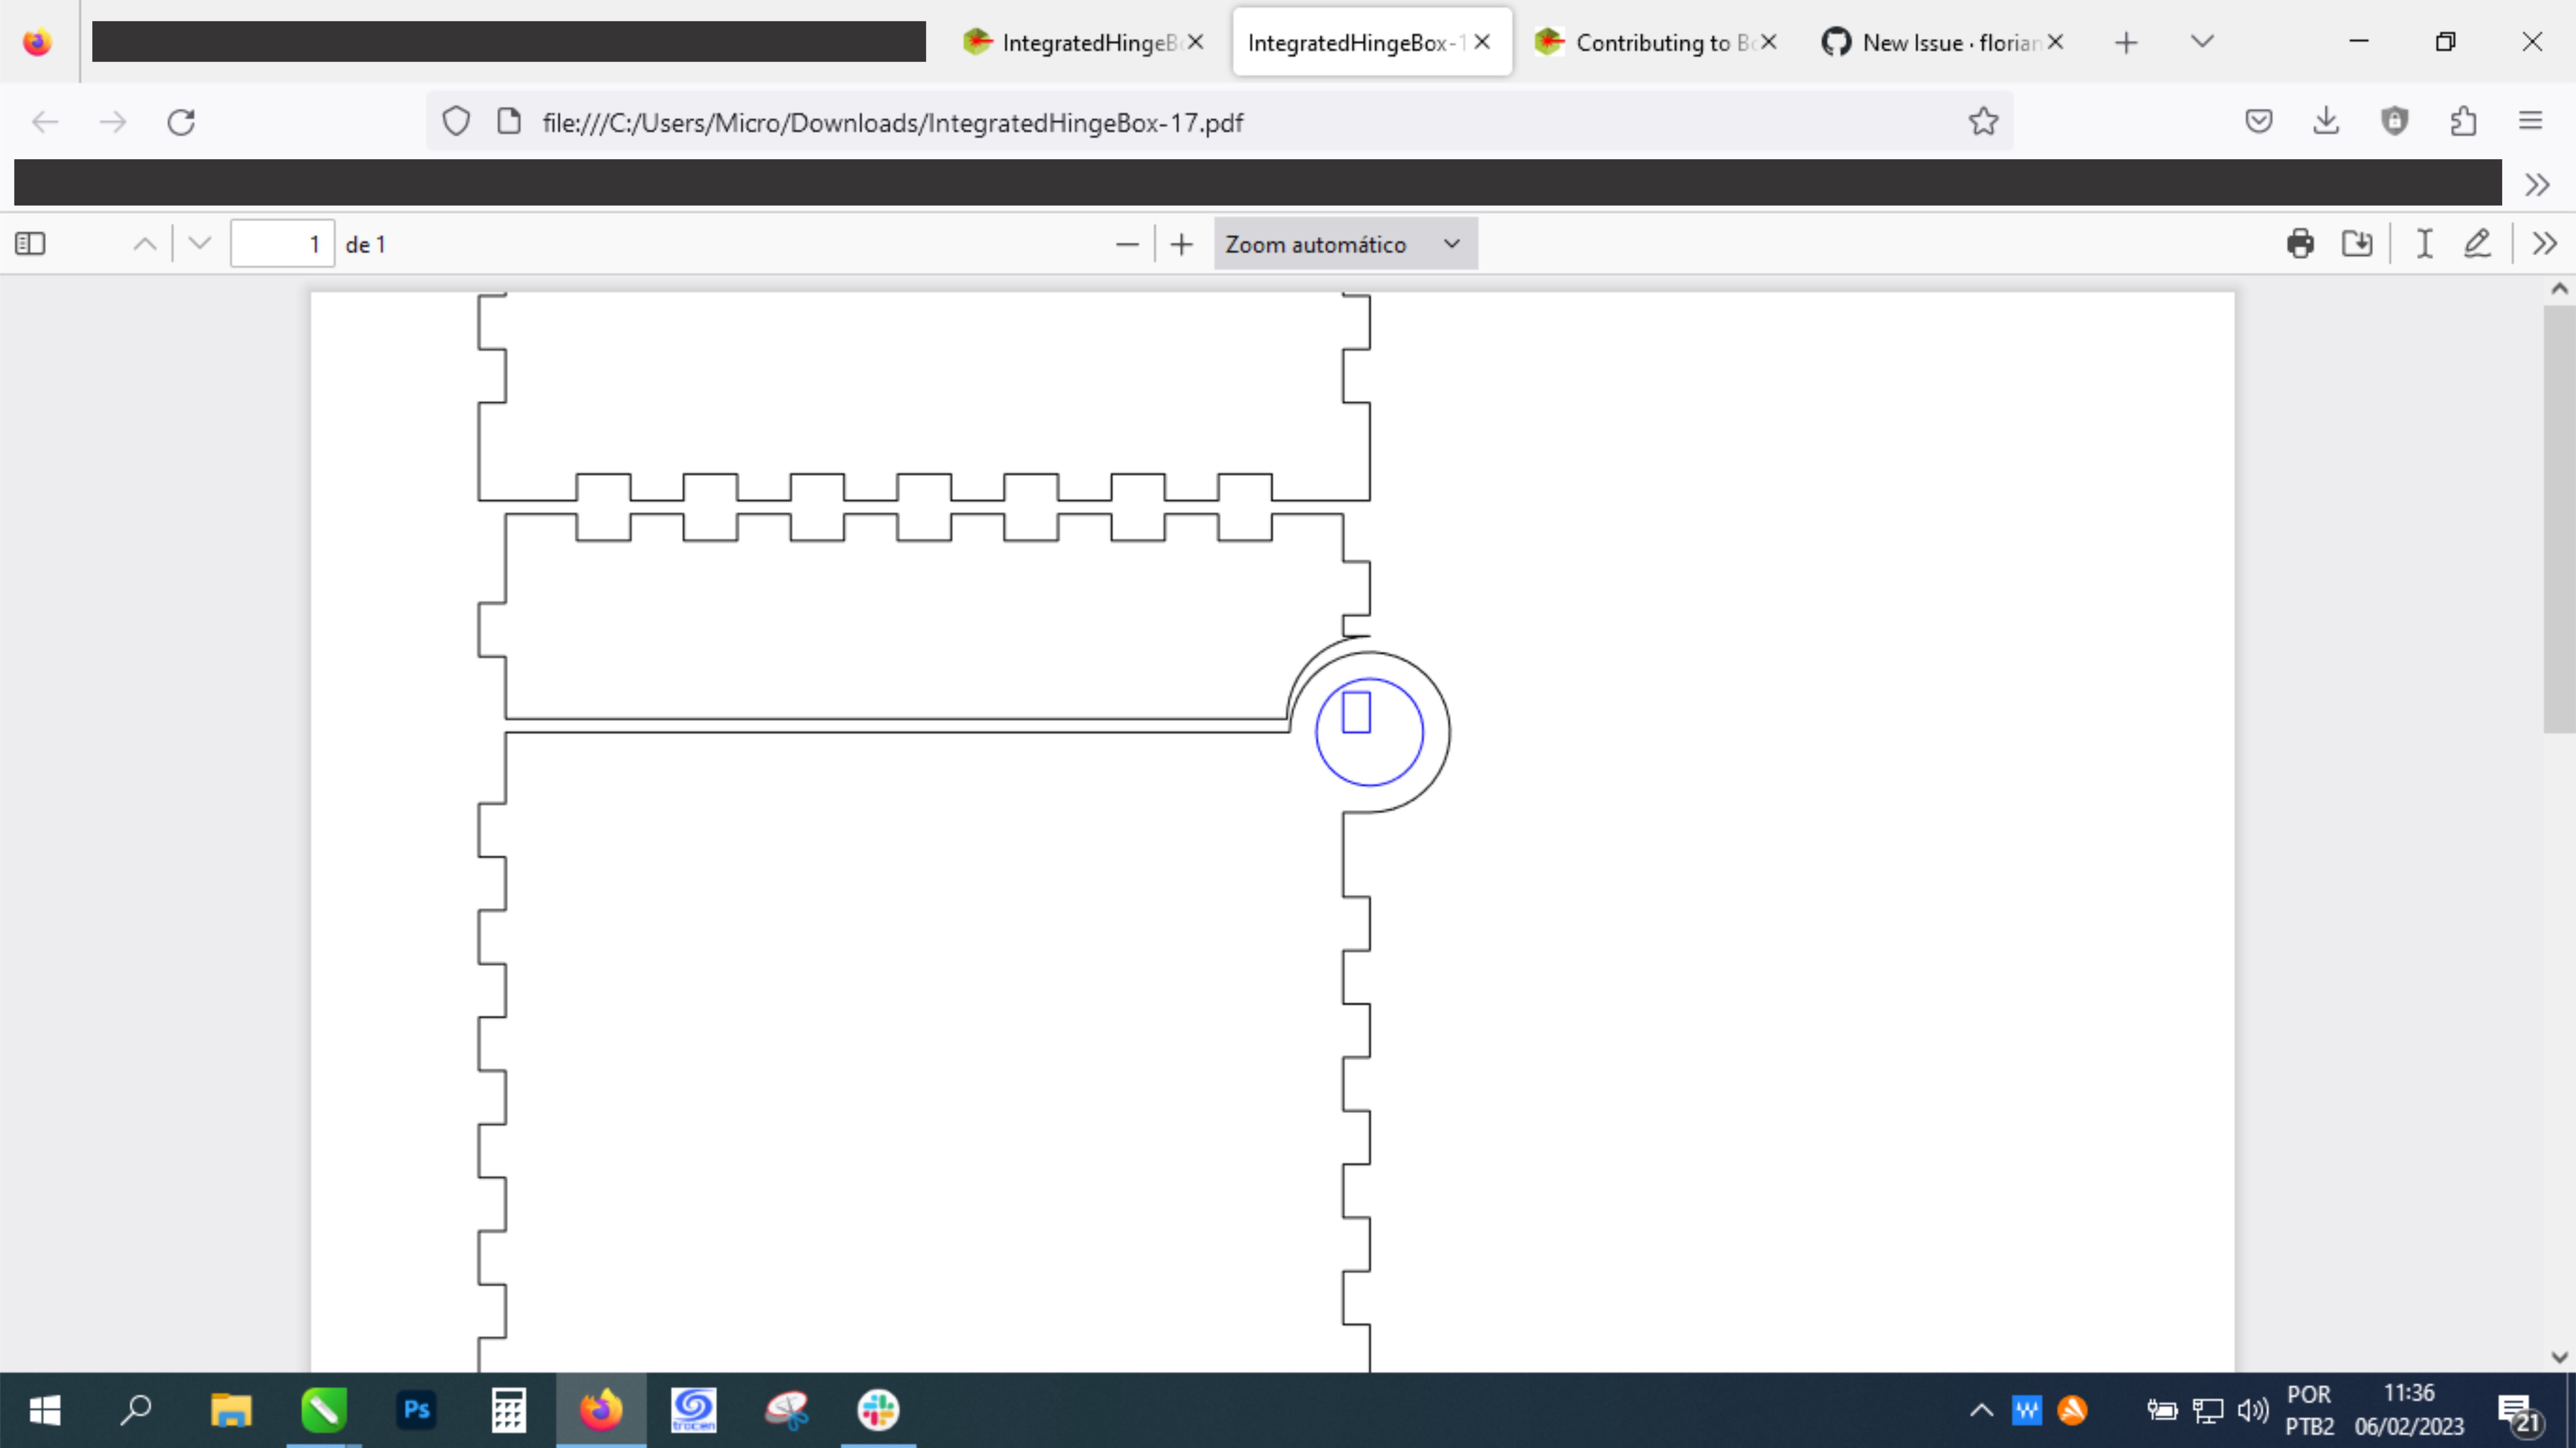This screenshot has height=1448, width=2576.
Task: Open the Draw annotation tool
Action: tap(2477, 243)
